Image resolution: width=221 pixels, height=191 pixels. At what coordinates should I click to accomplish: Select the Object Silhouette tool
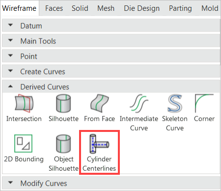pyautogui.click(x=63, y=153)
